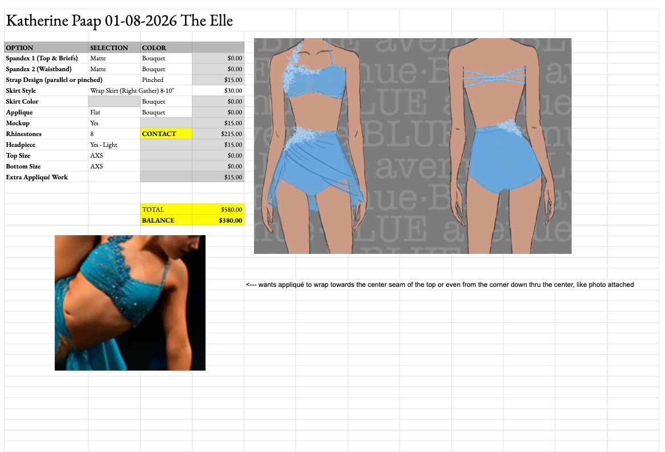
Task: Click the AXS value in Top Size row
Action: tap(114, 155)
